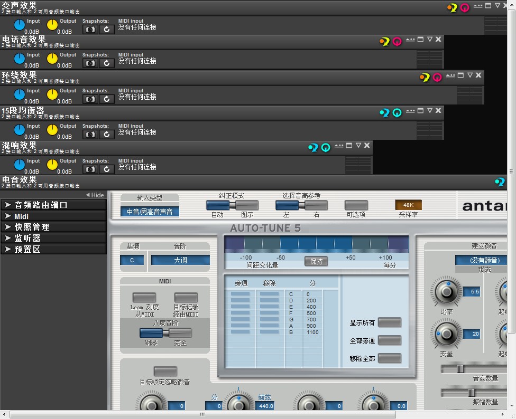Toggle 纠正模式 switch between 自动 and 图示
The height and width of the screenshot is (419, 516).
pos(232,205)
